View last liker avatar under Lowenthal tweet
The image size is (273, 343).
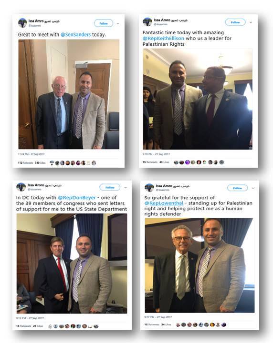point(223,324)
